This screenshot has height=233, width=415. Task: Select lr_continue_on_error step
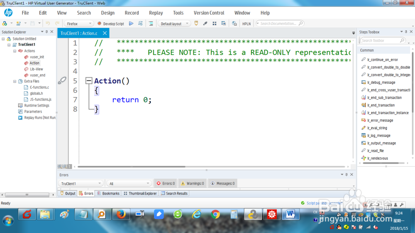click(x=383, y=60)
